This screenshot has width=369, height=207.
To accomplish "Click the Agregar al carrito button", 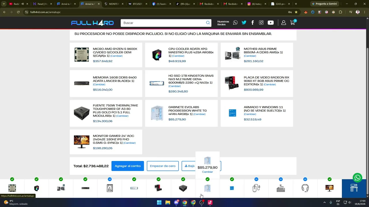I will tap(128, 166).
